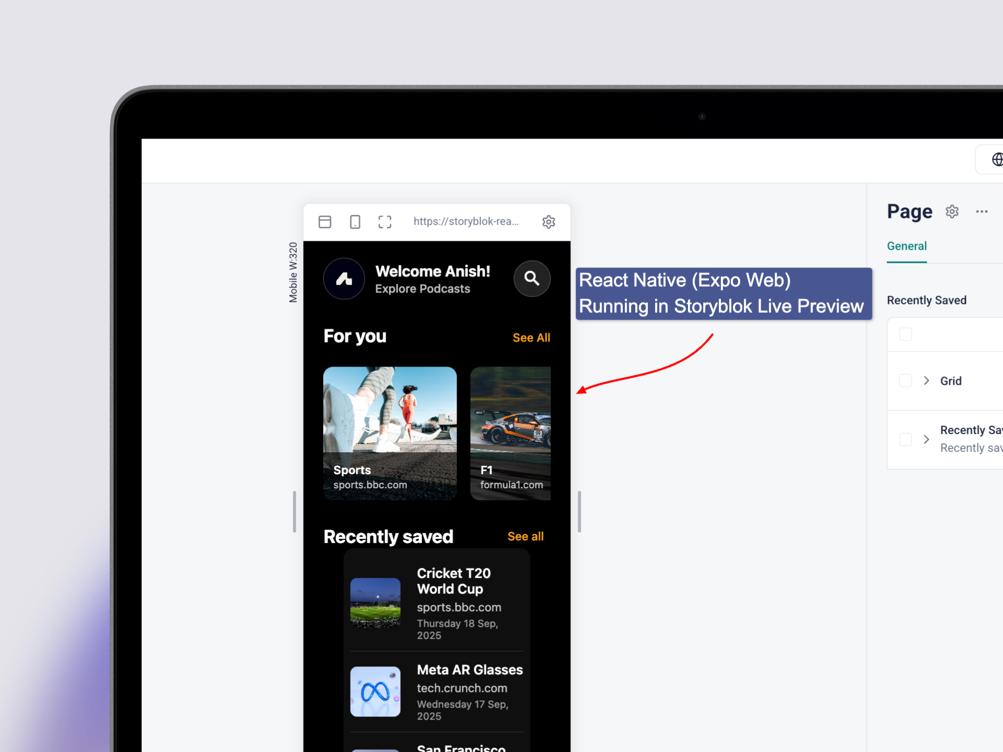Open the Sports podcast card
This screenshot has height=752, width=1003.
coord(390,433)
